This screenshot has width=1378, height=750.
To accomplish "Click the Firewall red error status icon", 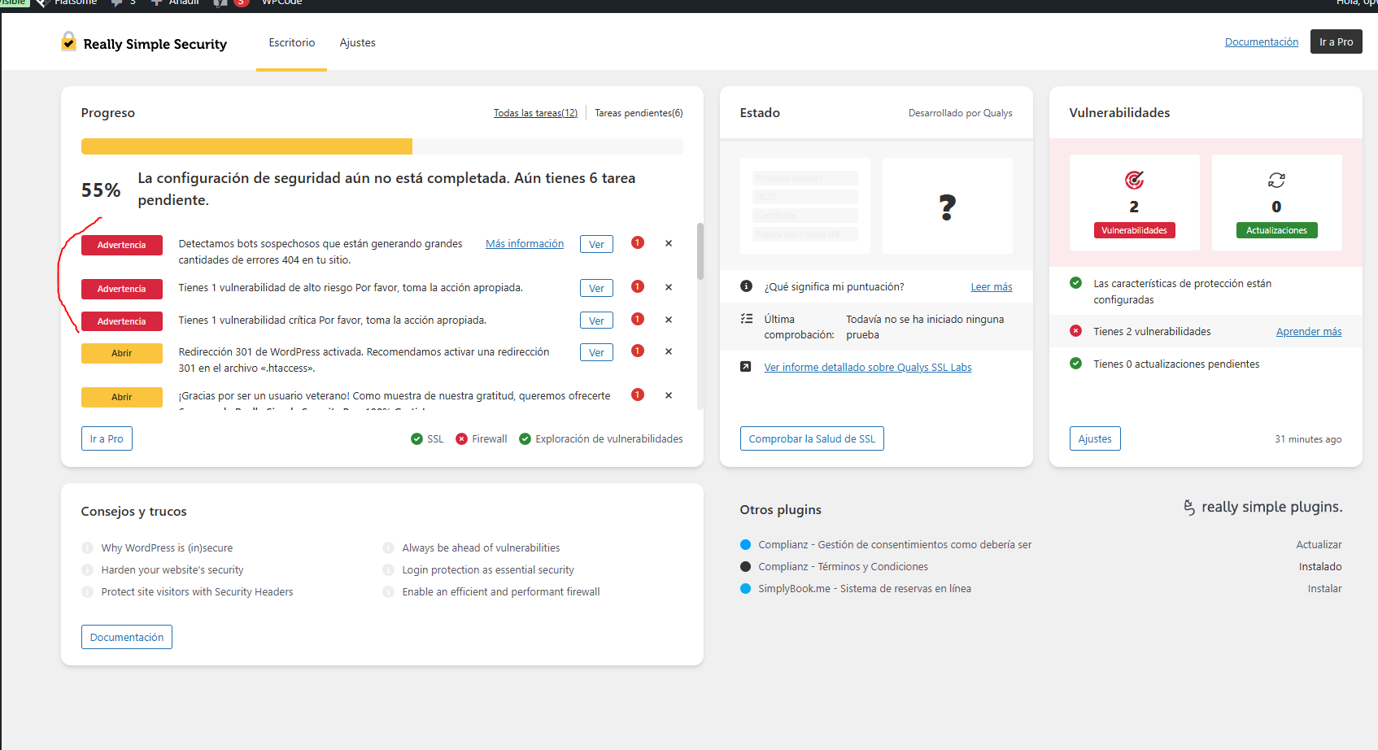I will pyautogui.click(x=462, y=438).
